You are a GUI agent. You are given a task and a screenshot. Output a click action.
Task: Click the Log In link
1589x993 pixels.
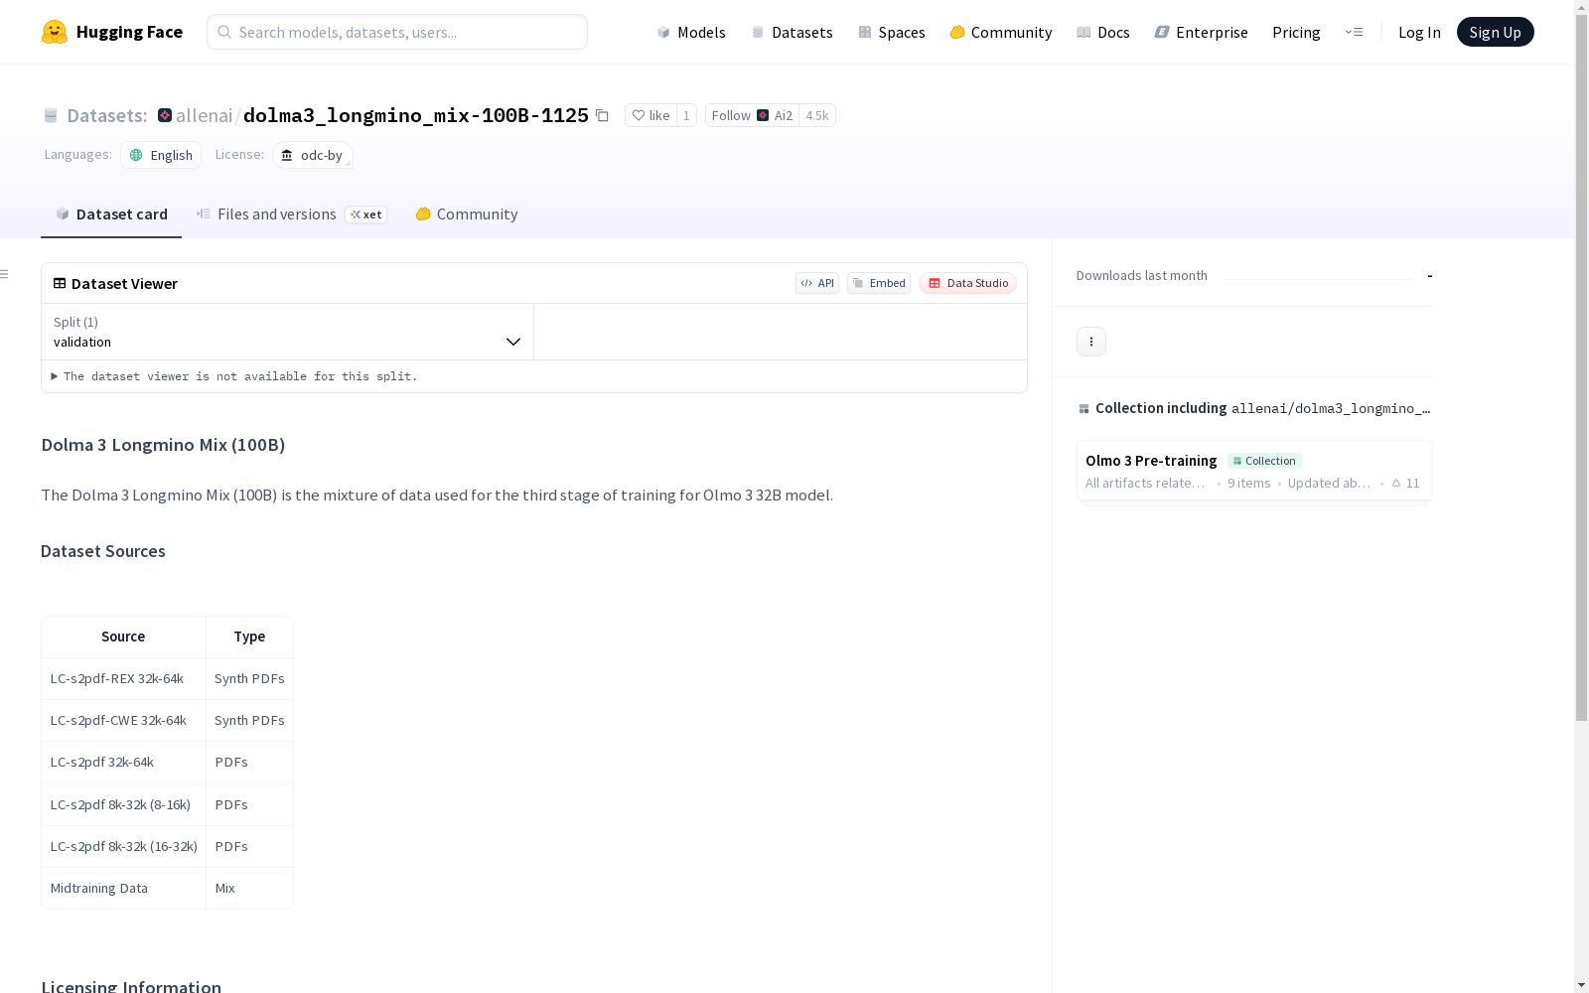pos(1419,32)
